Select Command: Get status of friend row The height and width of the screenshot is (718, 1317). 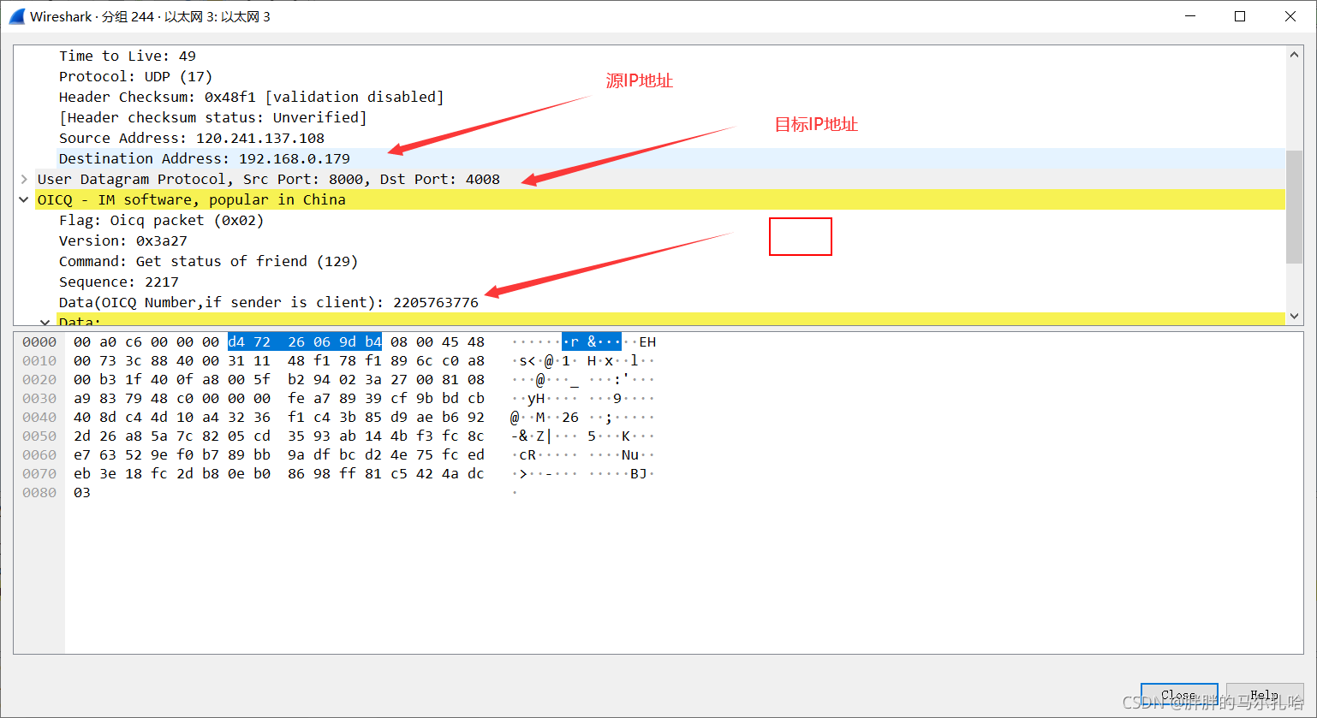pos(208,261)
